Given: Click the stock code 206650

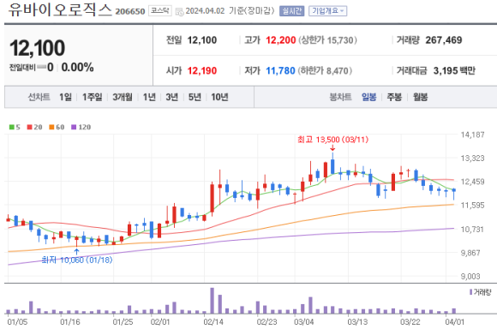Looking at the screenshot, I should 130,12.
